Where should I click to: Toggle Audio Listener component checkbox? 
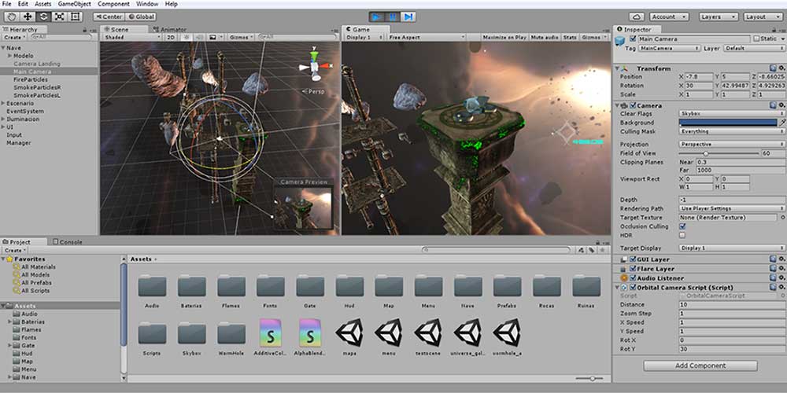[634, 278]
